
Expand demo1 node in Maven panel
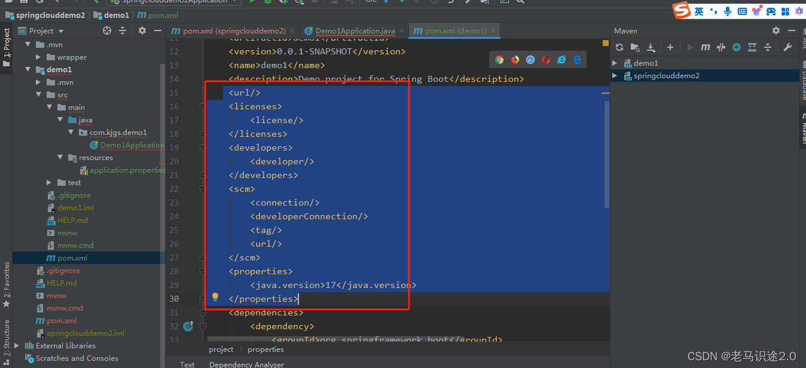(615, 63)
